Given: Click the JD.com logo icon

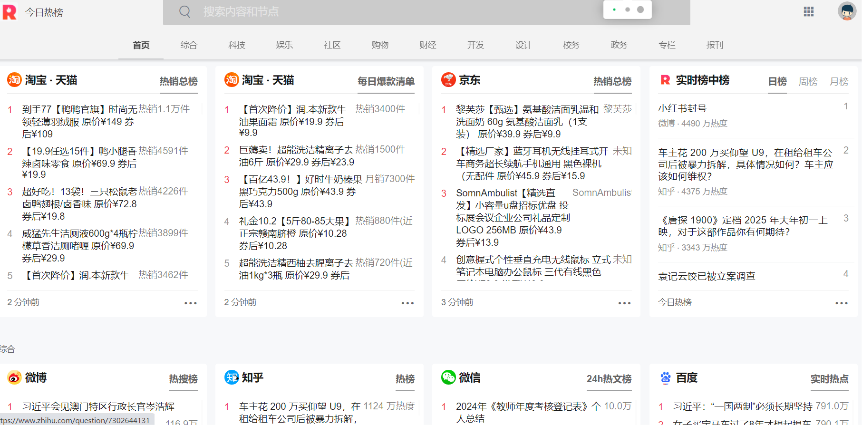Looking at the screenshot, I should coord(448,80).
